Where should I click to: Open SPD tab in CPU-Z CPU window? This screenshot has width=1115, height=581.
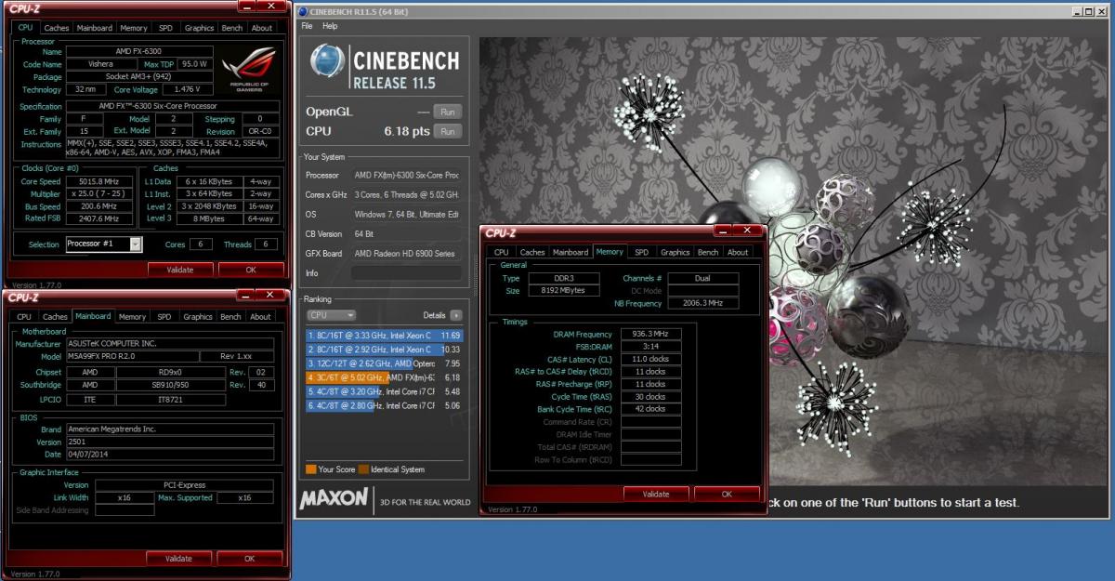tap(165, 28)
